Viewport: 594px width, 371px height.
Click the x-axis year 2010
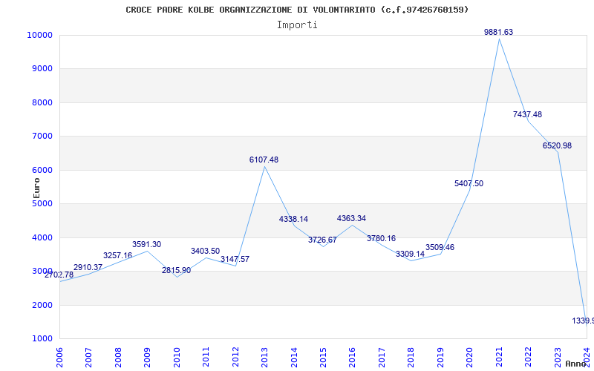pyautogui.click(x=177, y=358)
